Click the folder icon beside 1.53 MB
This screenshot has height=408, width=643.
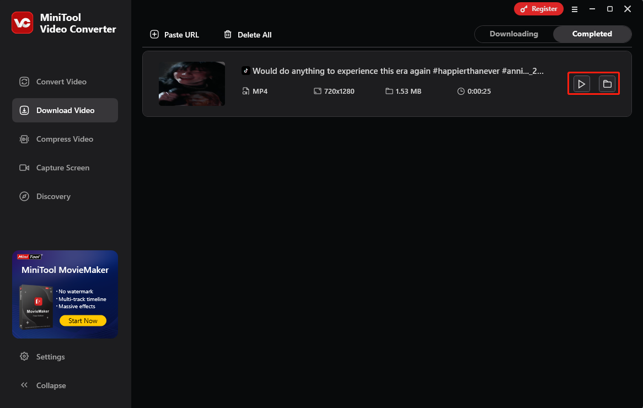pyautogui.click(x=389, y=91)
